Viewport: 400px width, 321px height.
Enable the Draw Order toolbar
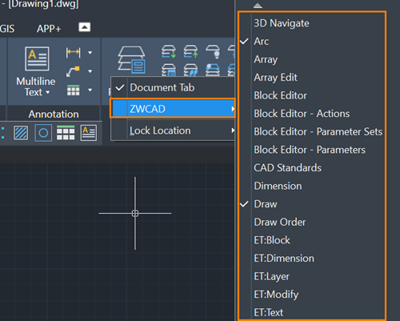312,222
